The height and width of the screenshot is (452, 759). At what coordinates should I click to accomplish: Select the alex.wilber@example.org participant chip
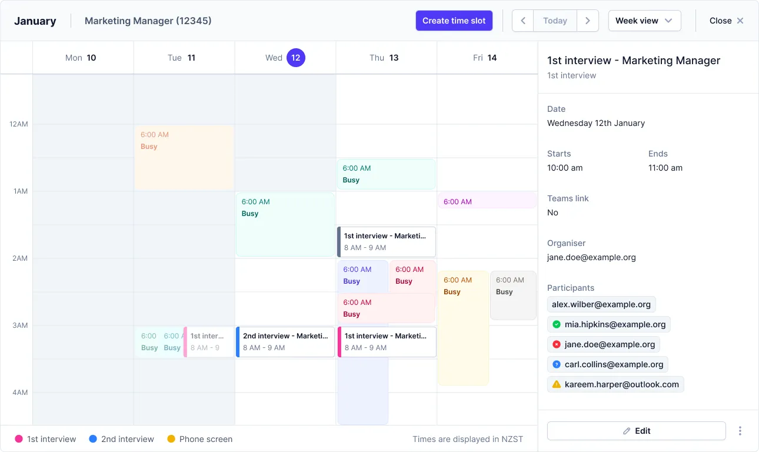601,304
